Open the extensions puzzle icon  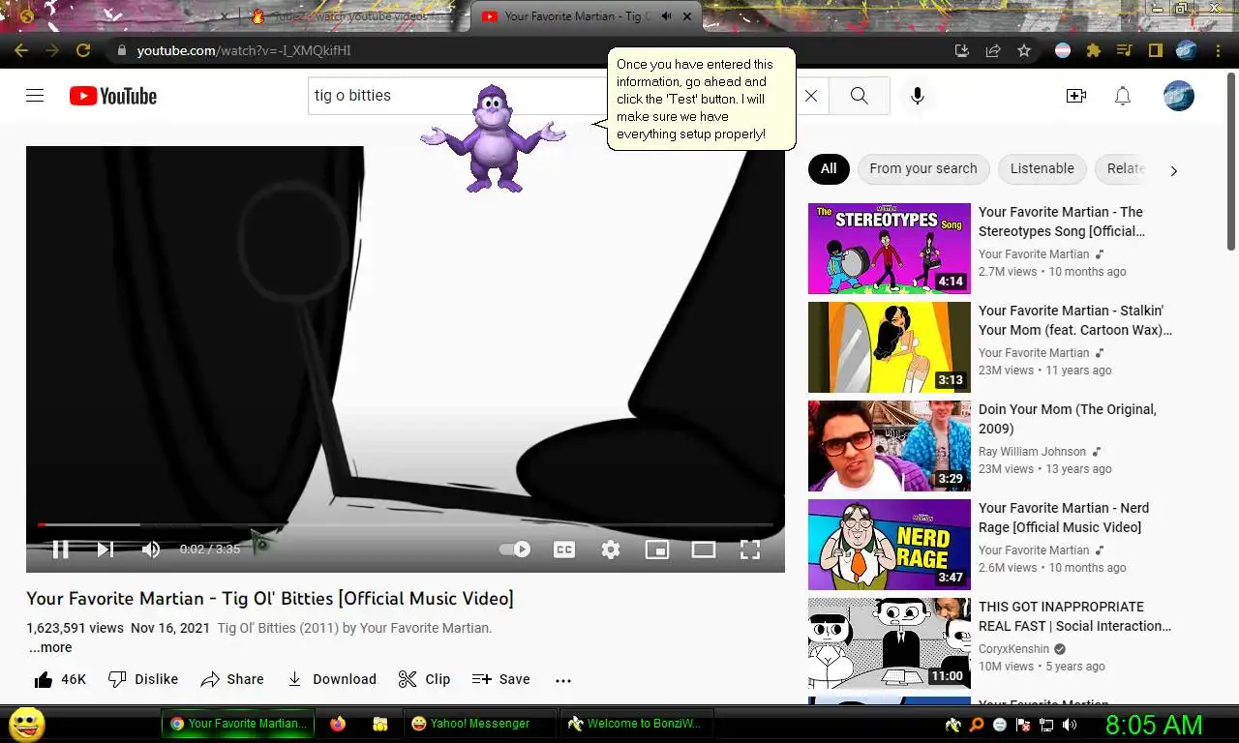[1094, 50]
